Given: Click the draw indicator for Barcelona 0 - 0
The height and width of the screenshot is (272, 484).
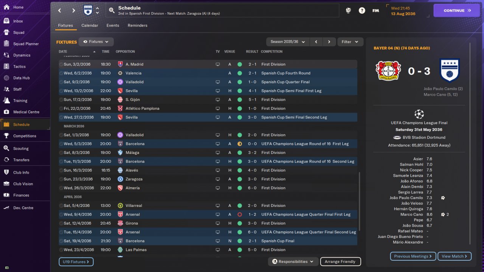Looking at the screenshot, I should (x=239, y=144).
